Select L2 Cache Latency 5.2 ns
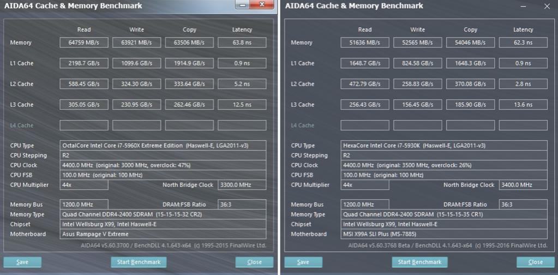Image resolution: width=558 pixels, height=275 pixels. [x=242, y=84]
